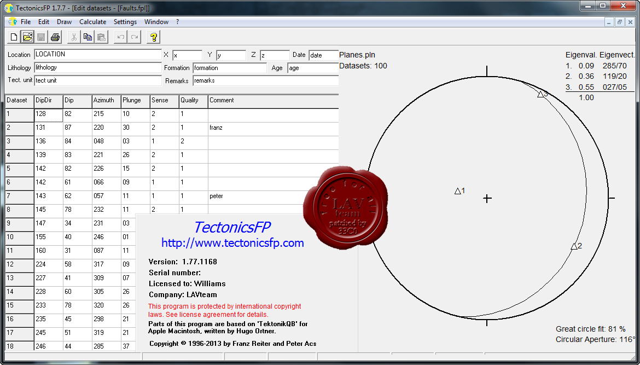Click the Copy toolbar icon

tap(88, 37)
